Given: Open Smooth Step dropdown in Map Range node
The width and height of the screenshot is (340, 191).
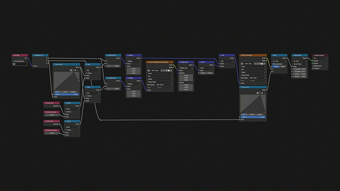Looking at the screenshot, I should coord(300,64).
